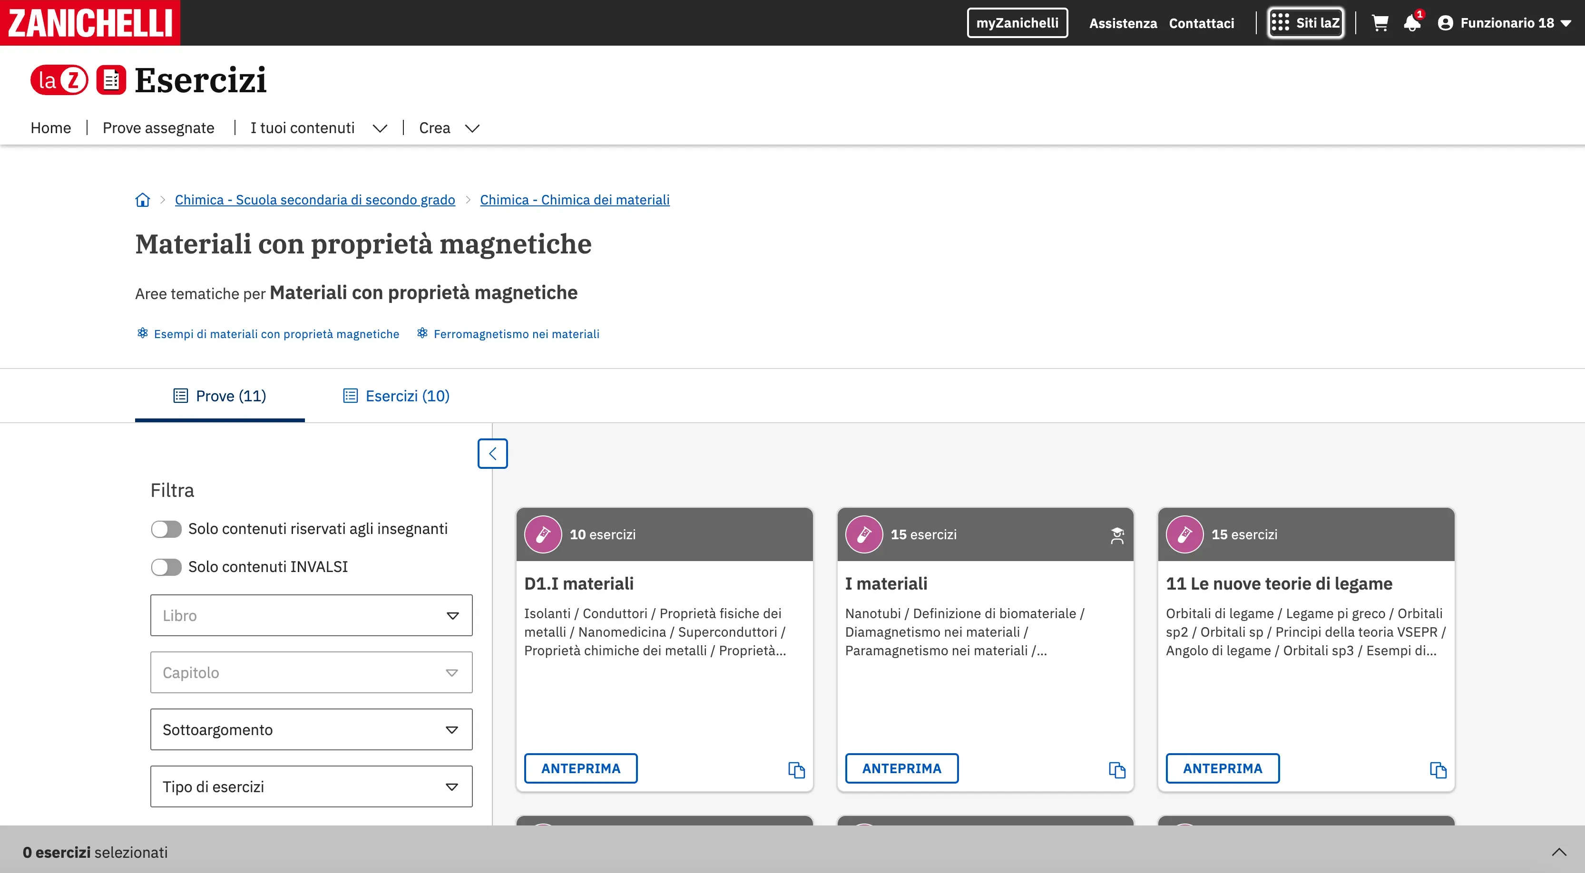
Task: Open the Capitolo dropdown
Action: pyautogui.click(x=311, y=672)
